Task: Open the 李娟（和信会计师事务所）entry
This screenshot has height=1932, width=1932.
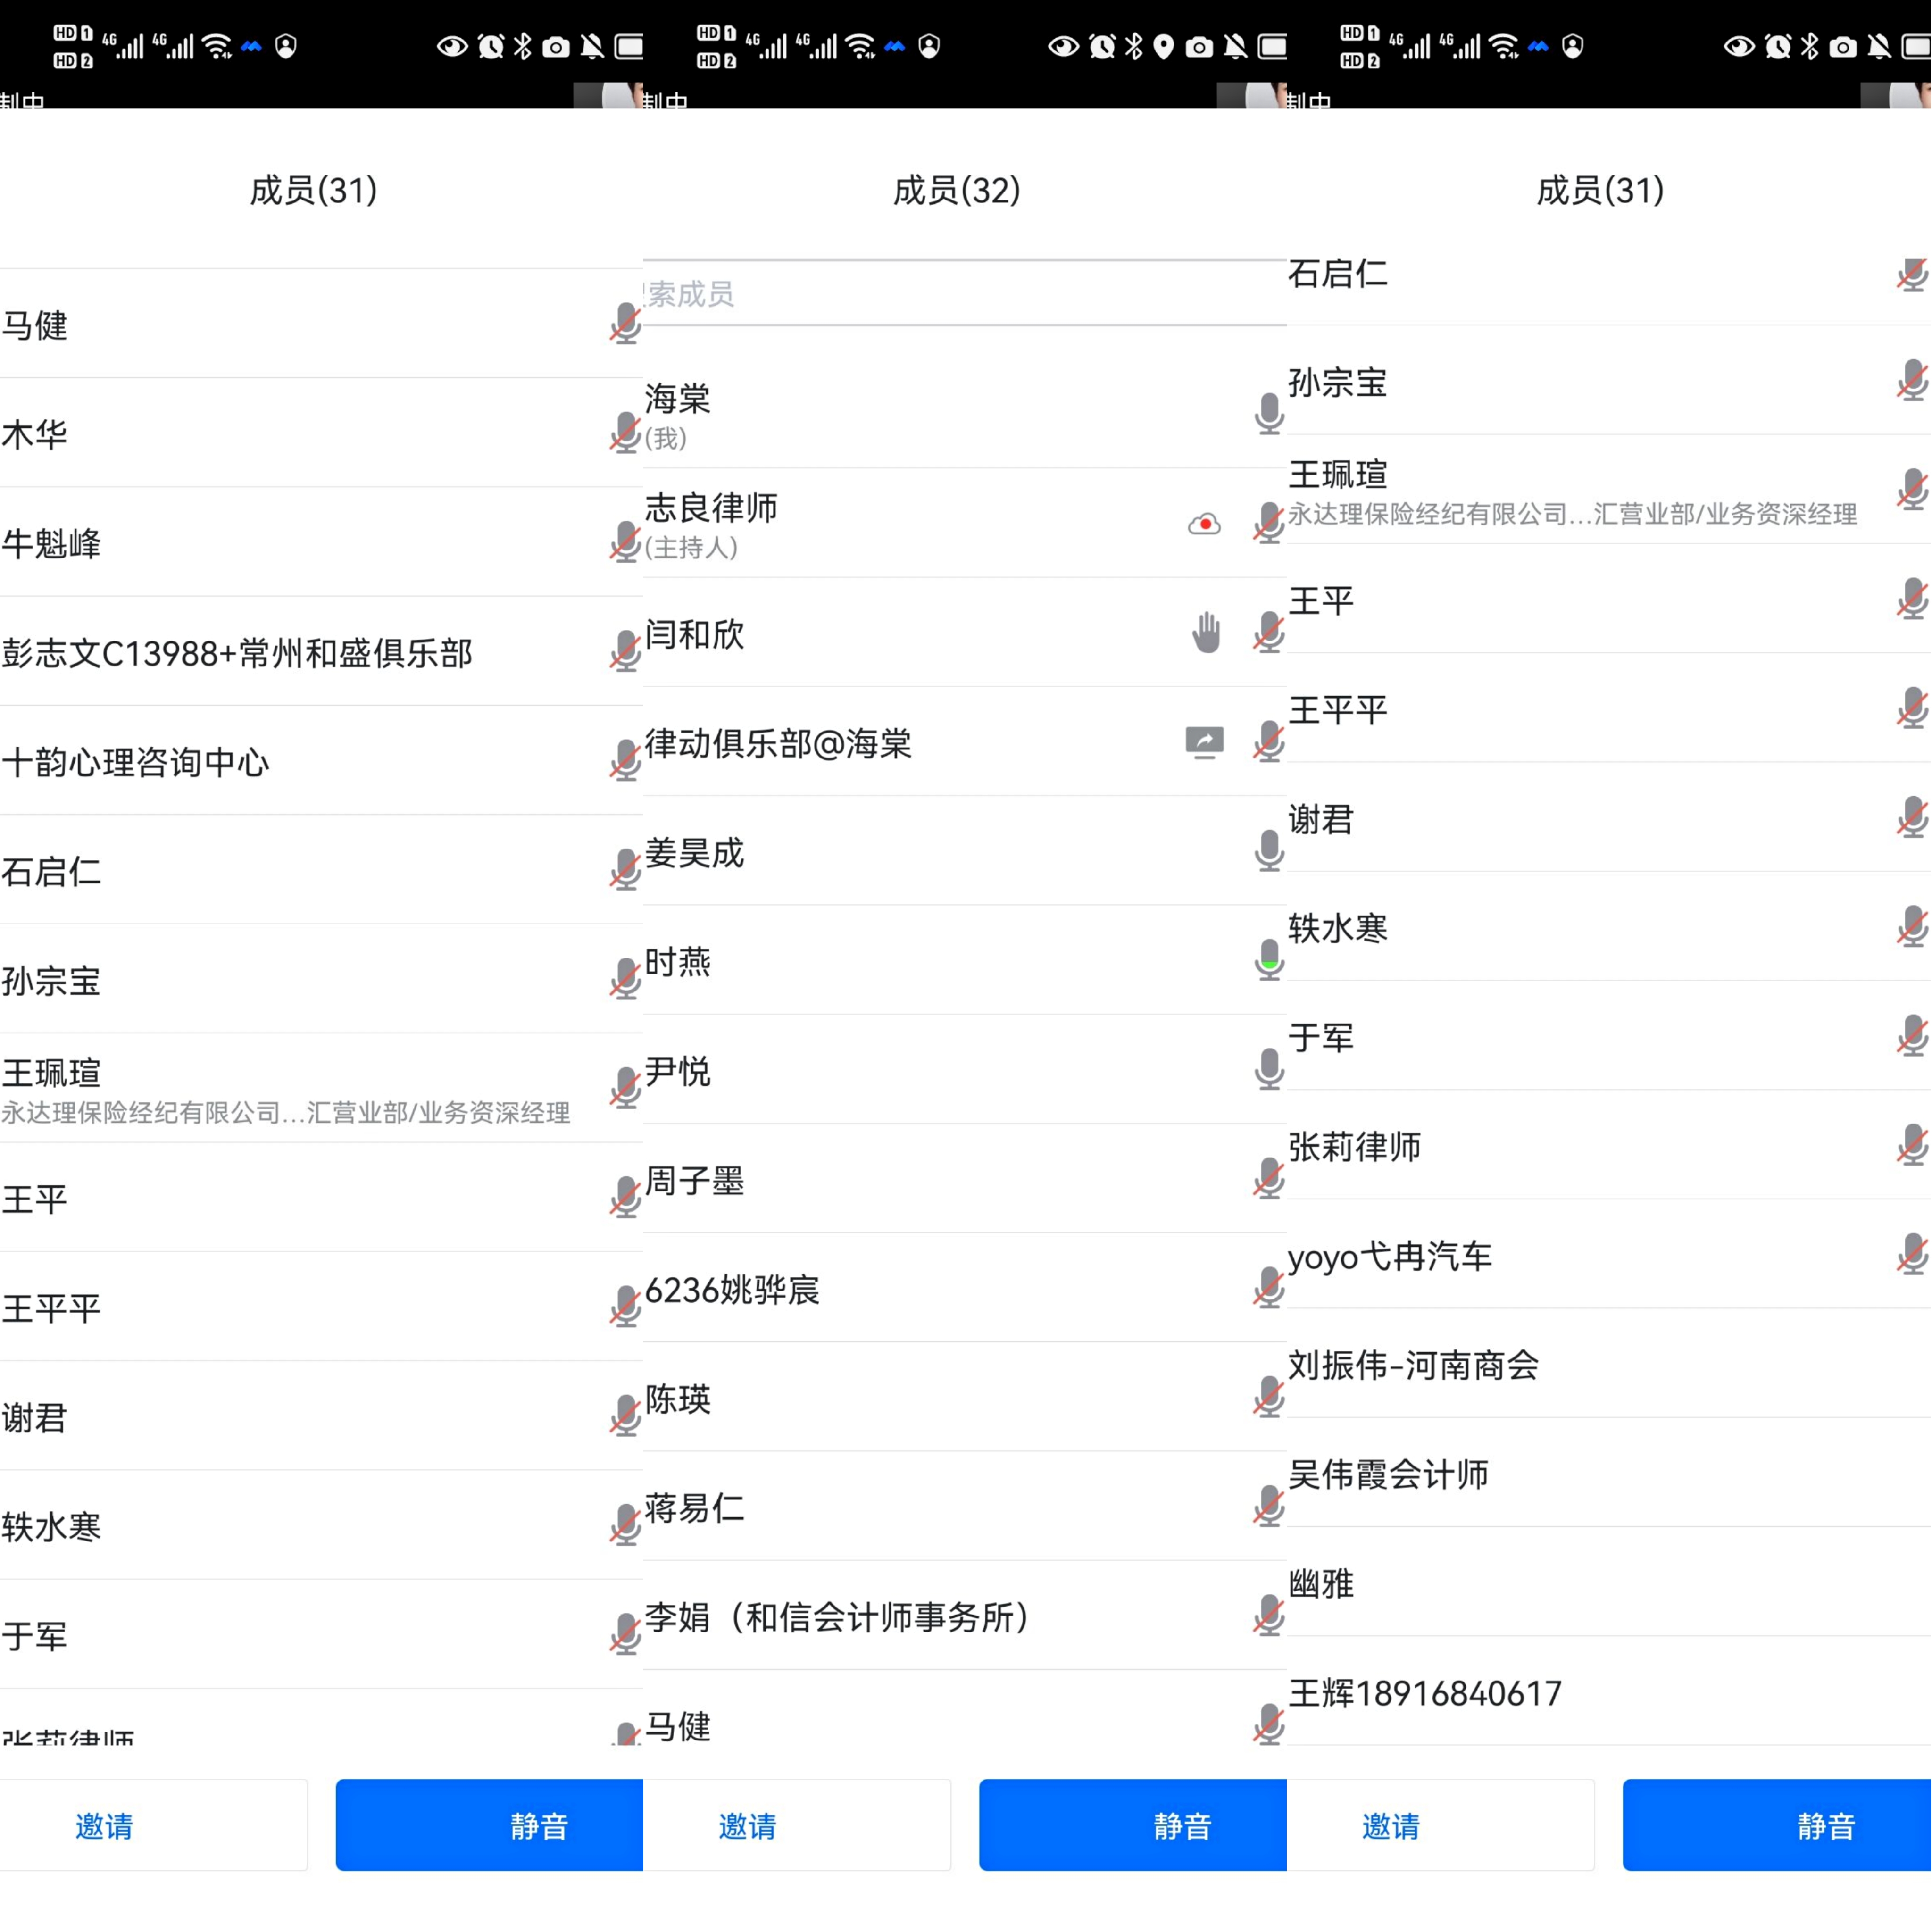Action: pyautogui.click(x=838, y=1617)
